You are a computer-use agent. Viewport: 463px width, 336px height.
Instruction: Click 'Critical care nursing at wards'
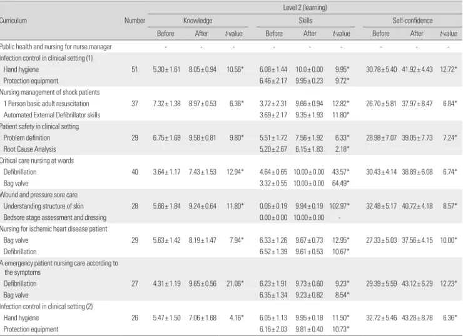coord(37,161)
